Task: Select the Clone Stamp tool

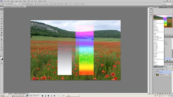Action: (x=2, y=28)
